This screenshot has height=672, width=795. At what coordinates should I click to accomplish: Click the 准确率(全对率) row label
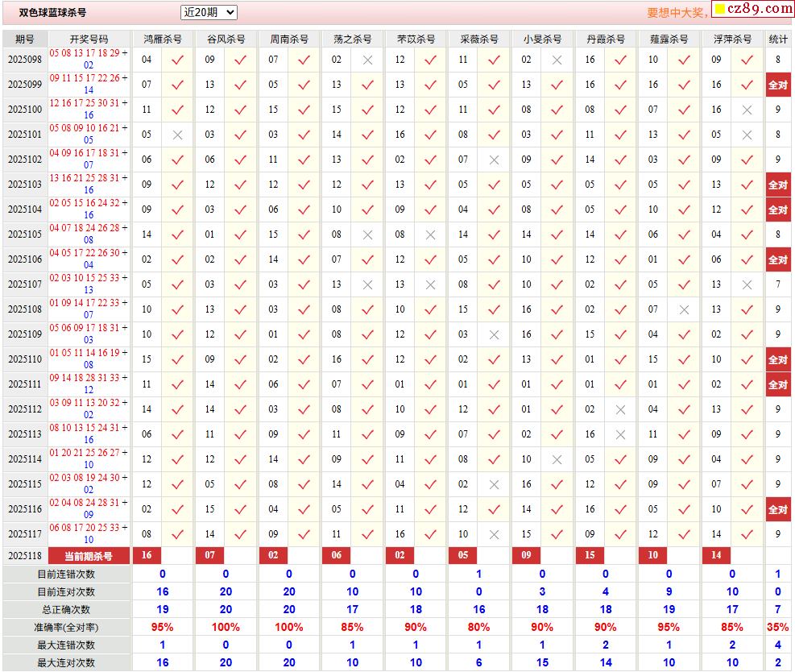pyautogui.click(x=66, y=627)
